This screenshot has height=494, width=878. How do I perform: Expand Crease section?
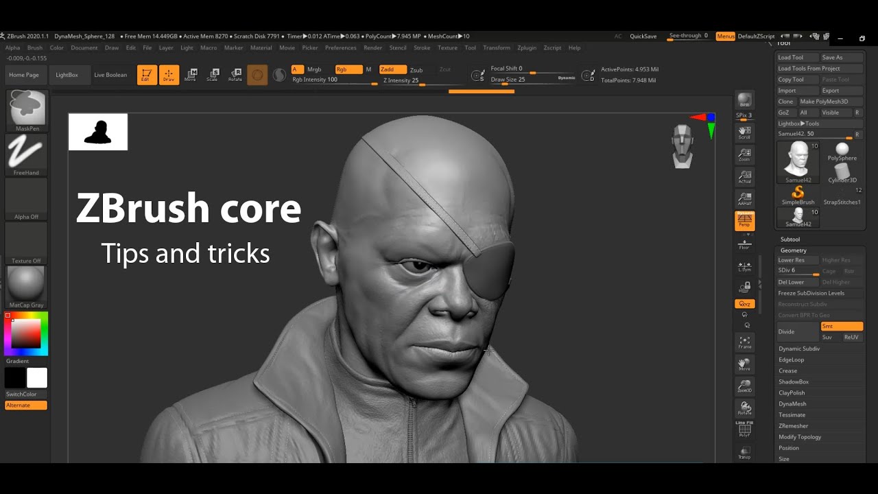coord(787,370)
